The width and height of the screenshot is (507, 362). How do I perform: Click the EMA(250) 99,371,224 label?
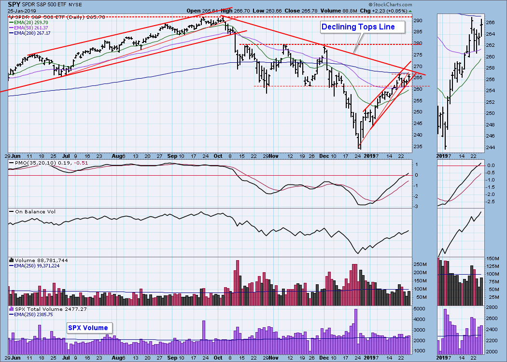pos(34,265)
